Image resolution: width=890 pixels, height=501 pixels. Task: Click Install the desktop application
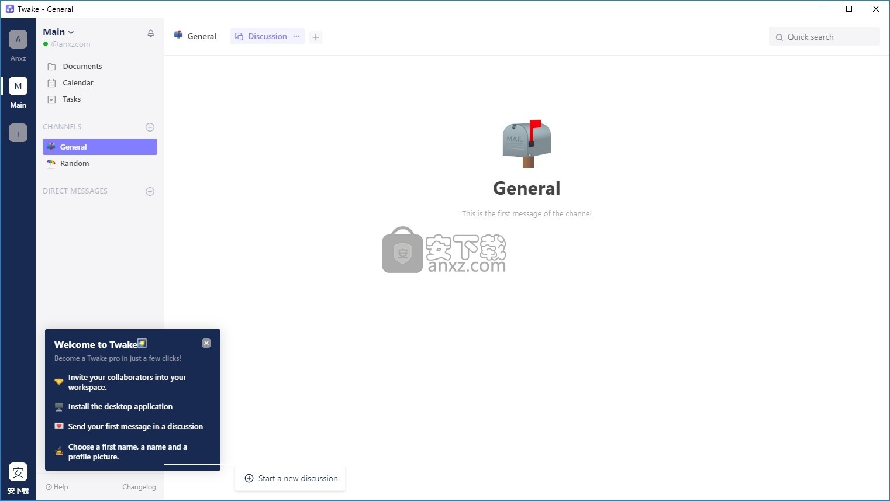click(120, 407)
